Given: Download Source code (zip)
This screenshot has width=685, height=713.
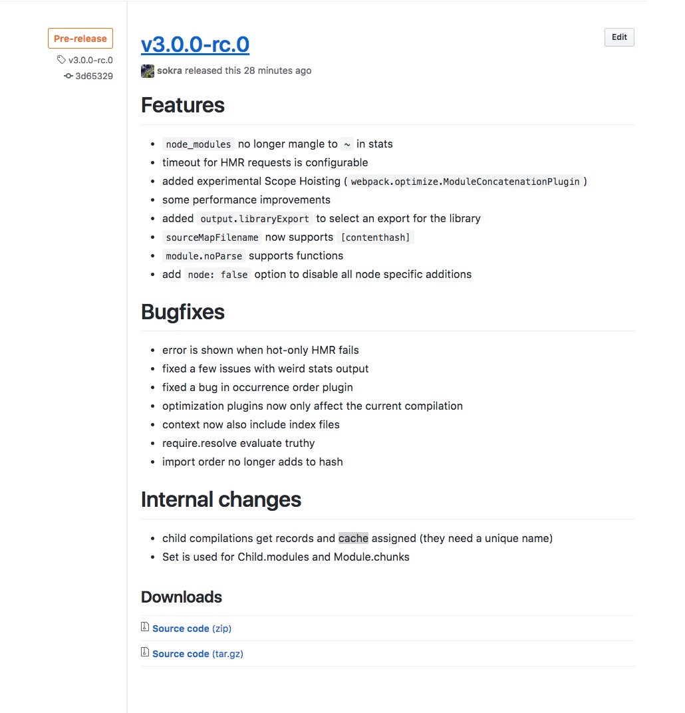Looking at the screenshot, I should 192,629.
